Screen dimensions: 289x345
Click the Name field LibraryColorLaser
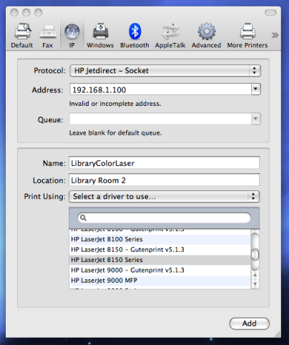(x=164, y=163)
